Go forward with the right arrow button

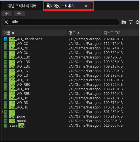(x=19, y=14)
